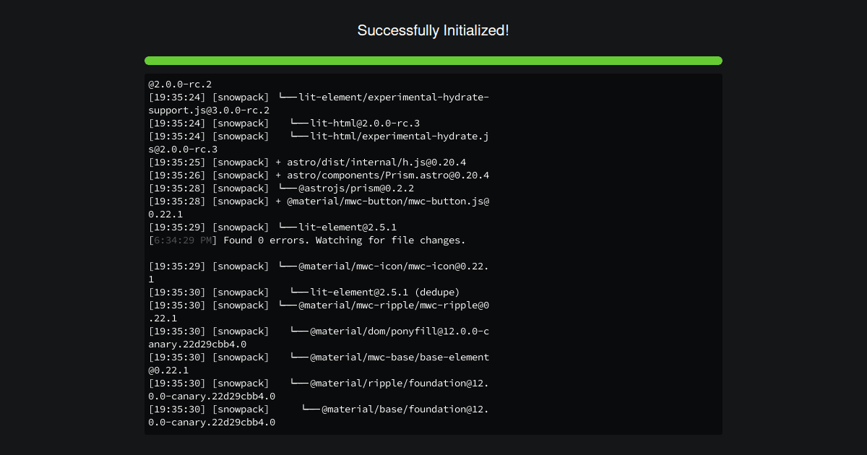Viewport: 867px width, 455px height.
Task: Click the lit-element@2.5.1 (dedupe) line
Action: coord(304,292)
